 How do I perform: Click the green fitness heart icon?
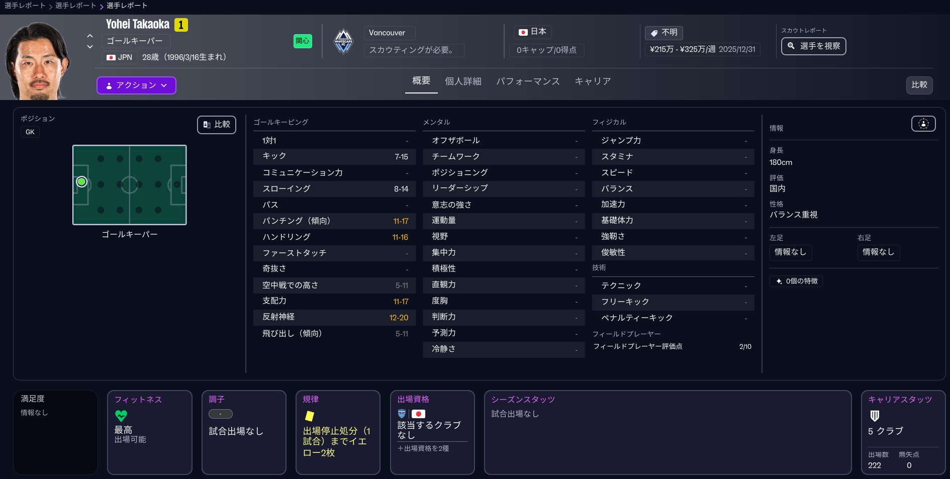121,416
